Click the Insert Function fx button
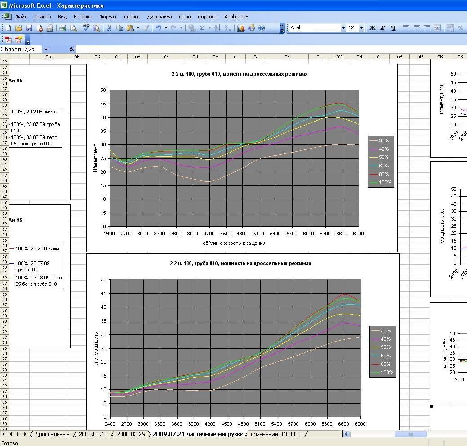 (72, 49)
